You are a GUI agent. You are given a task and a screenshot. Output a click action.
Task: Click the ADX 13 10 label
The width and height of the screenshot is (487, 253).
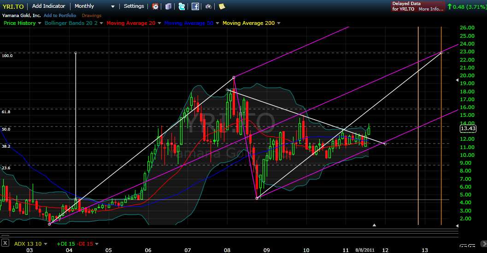(x=28, y=244)
